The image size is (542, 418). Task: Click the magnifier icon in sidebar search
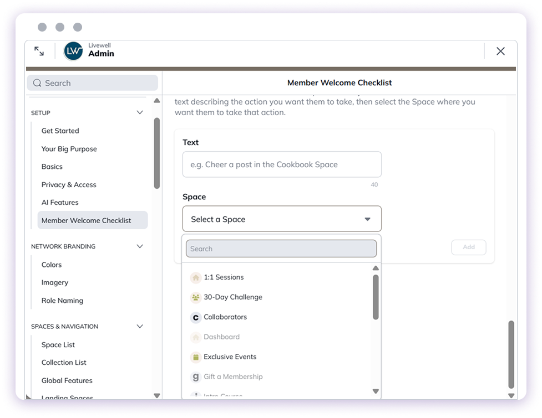point(37,82)
